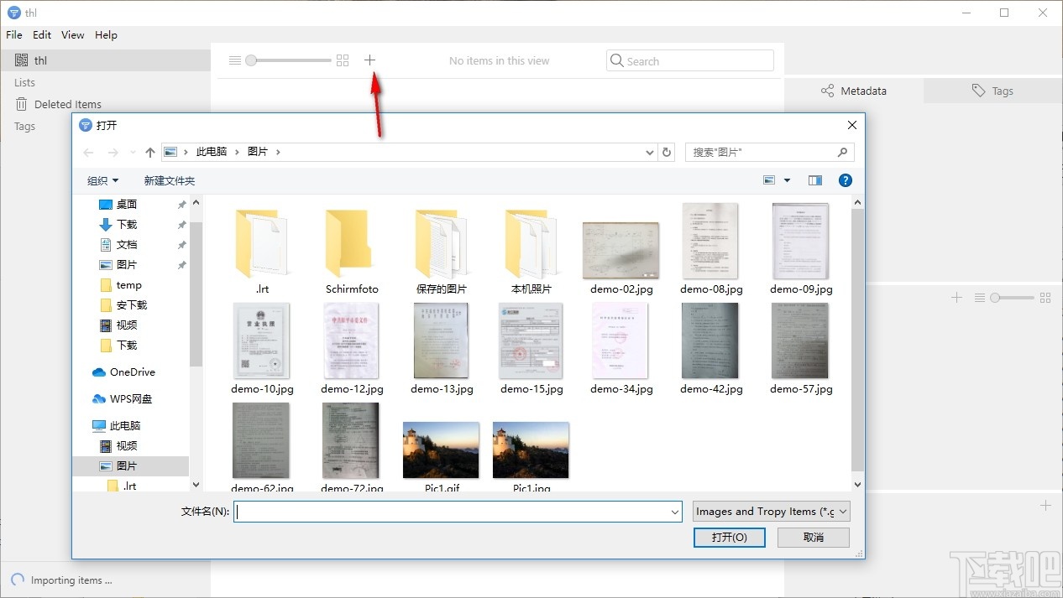Select OneDrive in navigation pane

point(132,372)
